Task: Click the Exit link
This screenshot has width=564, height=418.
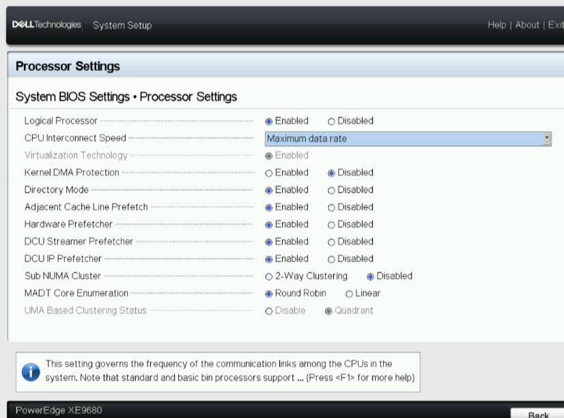Action: tap(556, 25)
